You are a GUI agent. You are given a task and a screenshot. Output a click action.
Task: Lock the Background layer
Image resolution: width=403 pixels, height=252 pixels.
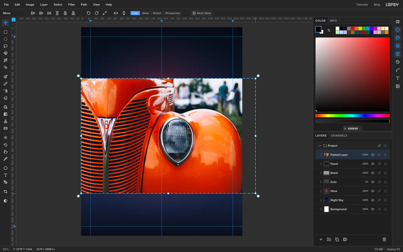click(385, 209)
